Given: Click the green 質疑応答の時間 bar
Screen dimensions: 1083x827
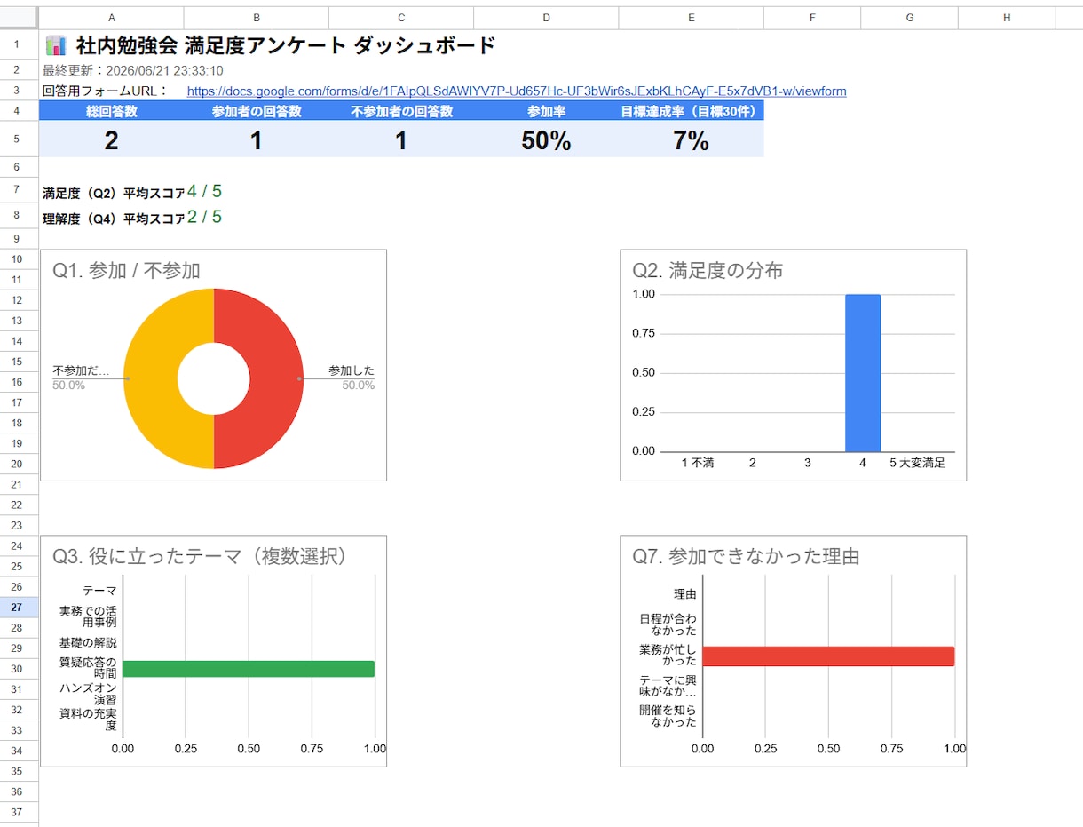Looking at the screenshot, I should [x=249, y=669].
